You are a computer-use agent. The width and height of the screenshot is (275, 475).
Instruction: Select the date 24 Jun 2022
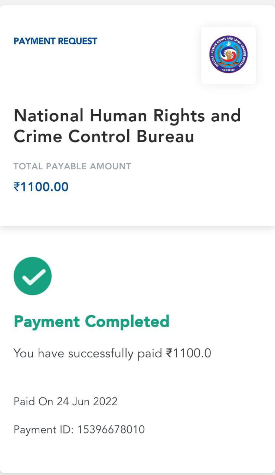[87, 401]
